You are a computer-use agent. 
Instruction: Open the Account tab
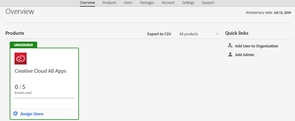pyautogui.click(x=168, y=3)
